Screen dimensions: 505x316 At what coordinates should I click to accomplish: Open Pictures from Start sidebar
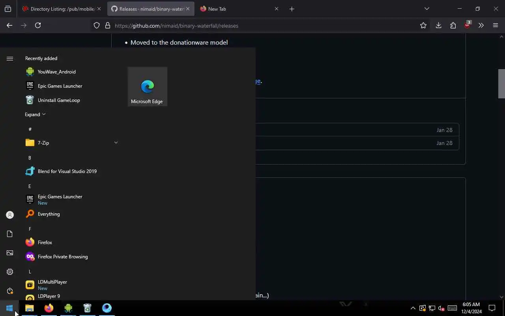point(10,253)
